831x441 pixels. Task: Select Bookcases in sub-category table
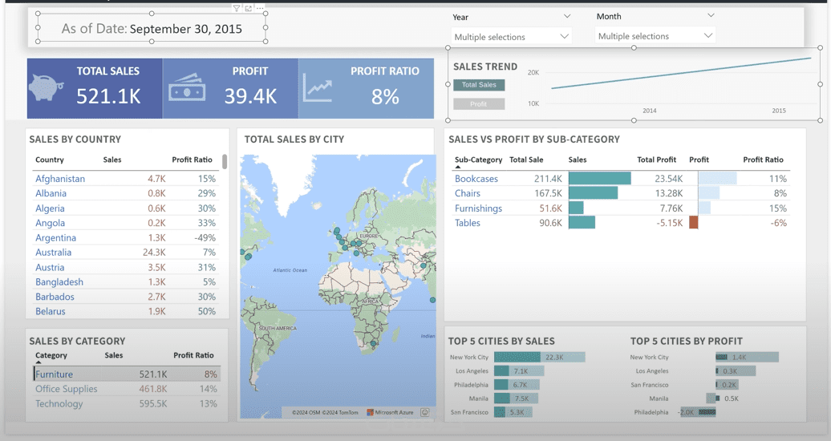[476, 179]
